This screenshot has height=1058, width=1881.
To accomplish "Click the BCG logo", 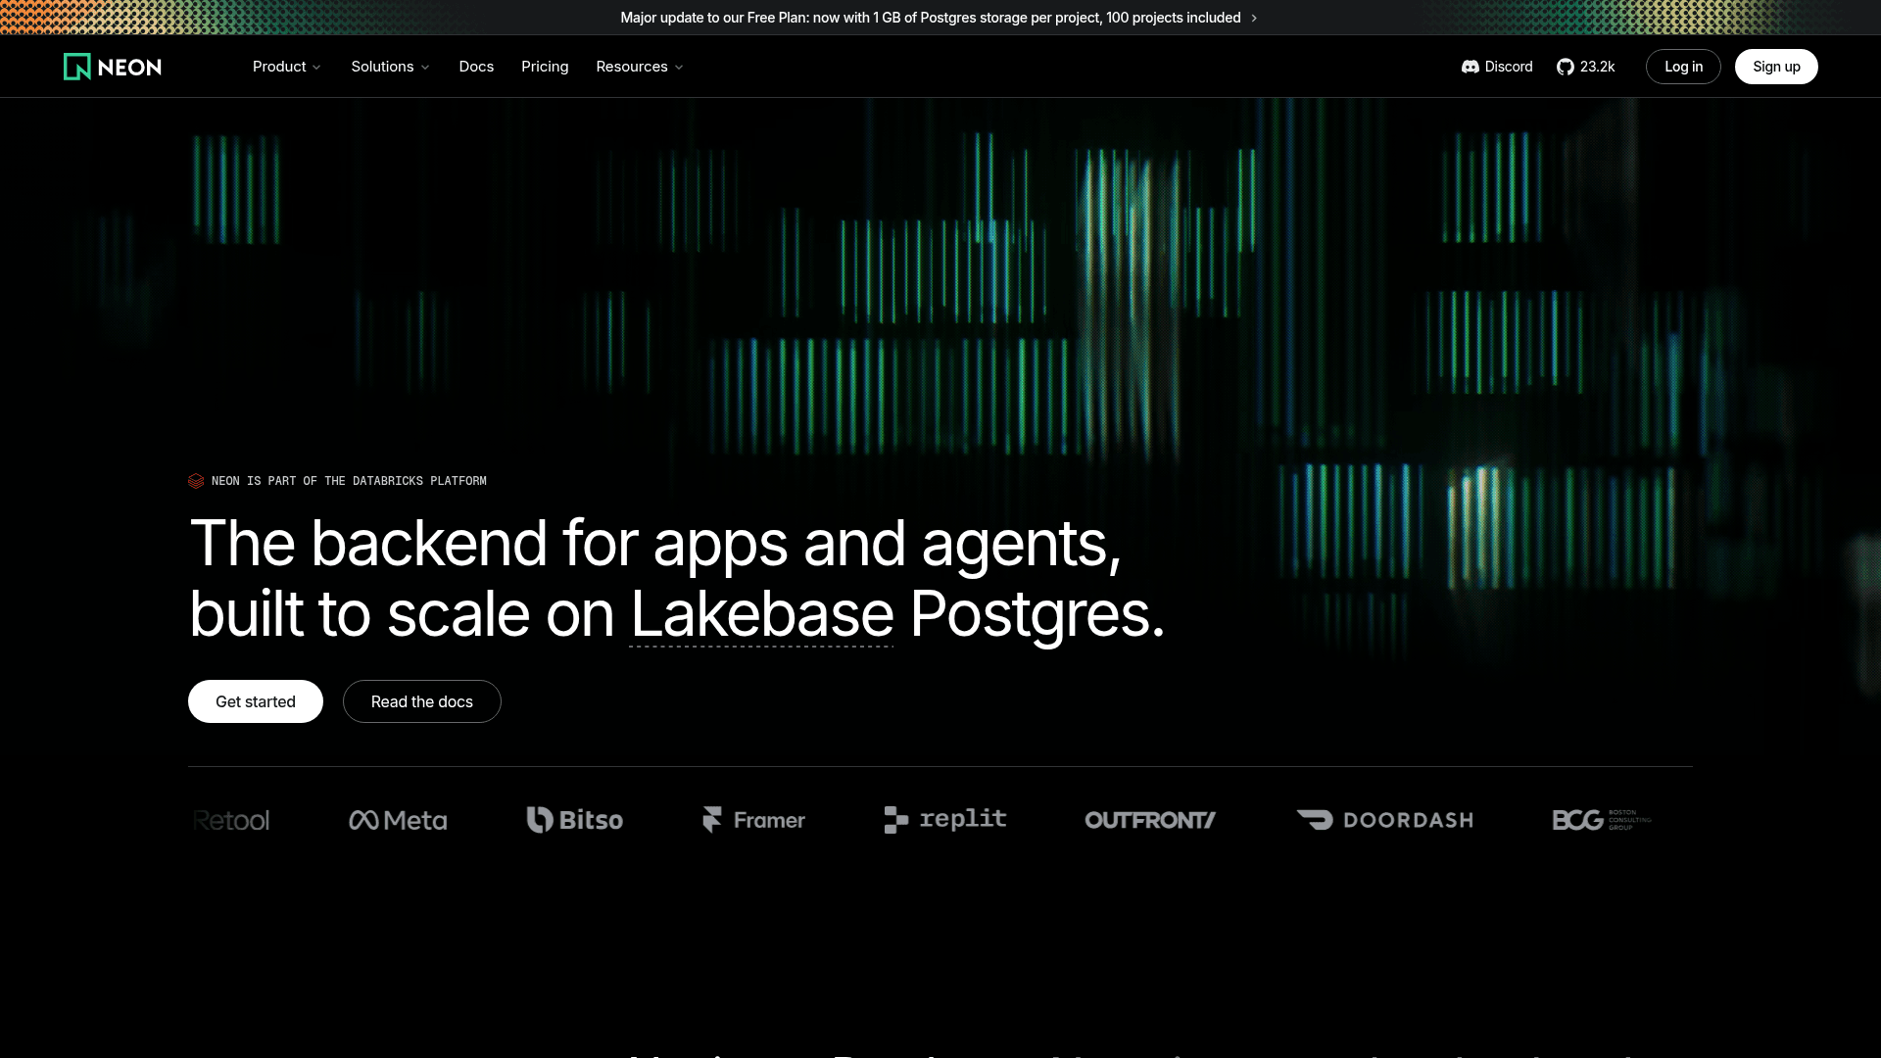I will tap(1602, 820).
